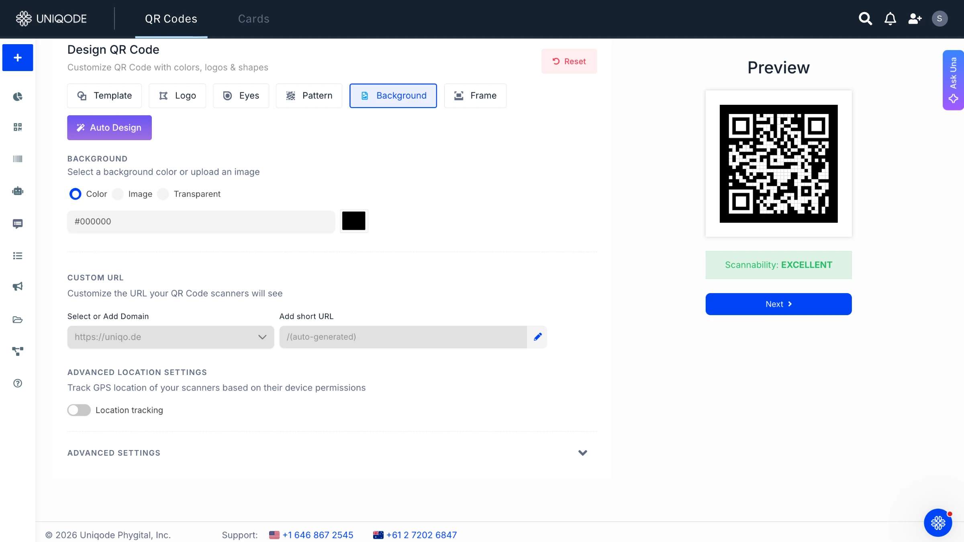Click the ADVANCED LOCATION SETTINGS label
Viewport: 964px width, 542px height.
(137, 372)
